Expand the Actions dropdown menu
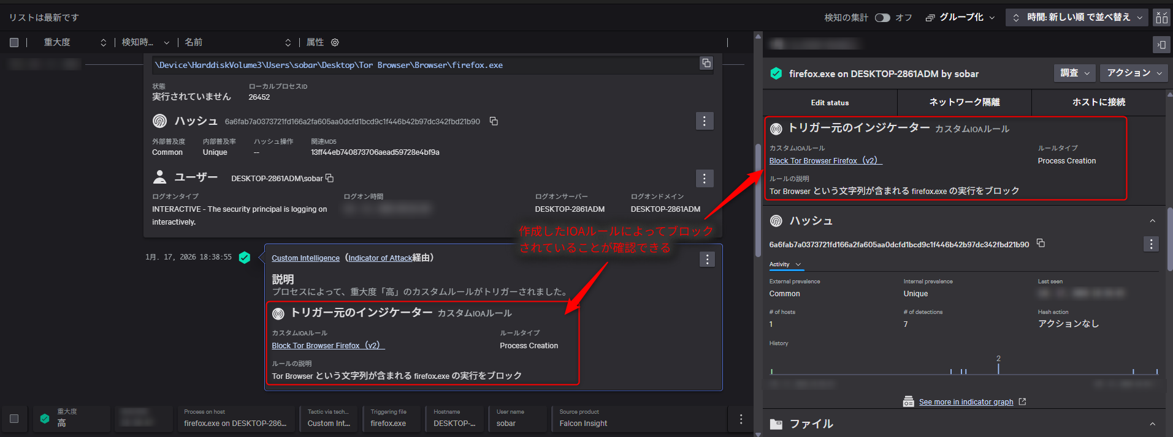Image resolution: width=1173 pixels, height=437 pixels. [1134, 73]
